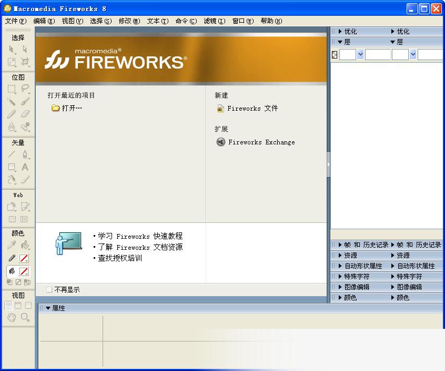
Task: Select the Rectangle Hotspot tool
Action: (12, 207)
